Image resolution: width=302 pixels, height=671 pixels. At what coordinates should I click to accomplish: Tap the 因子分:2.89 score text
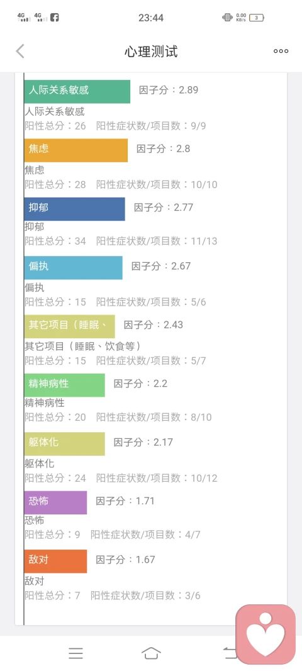pyautogui.click(x=169, y=91)
